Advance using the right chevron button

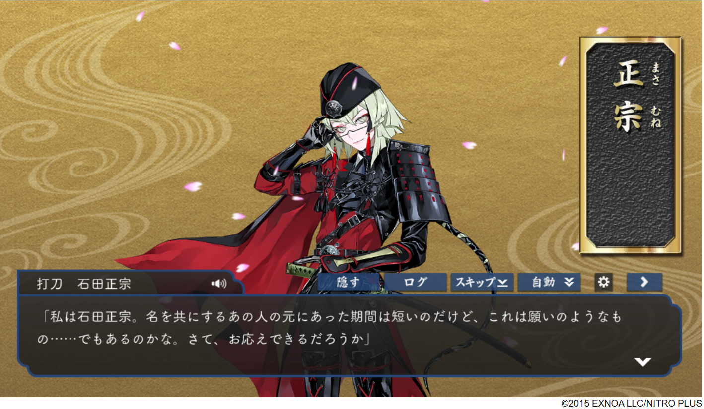[x=644, y=282]
